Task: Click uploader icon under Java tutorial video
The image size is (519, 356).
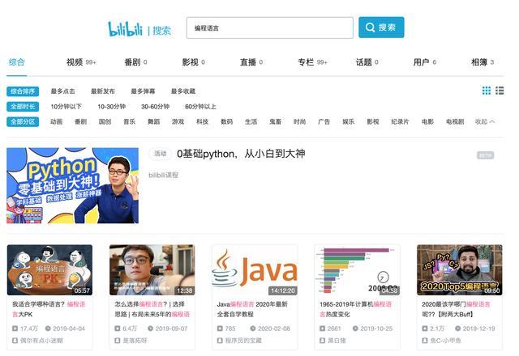Action: pos(220,340)
